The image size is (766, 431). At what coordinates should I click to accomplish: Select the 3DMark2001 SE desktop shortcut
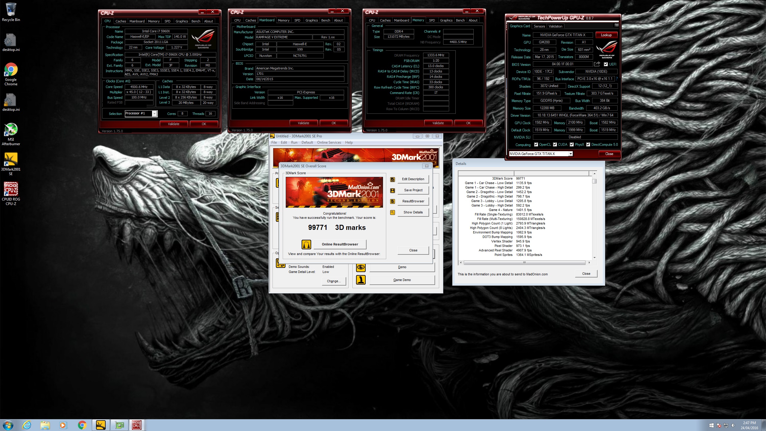tap(11, 164)
